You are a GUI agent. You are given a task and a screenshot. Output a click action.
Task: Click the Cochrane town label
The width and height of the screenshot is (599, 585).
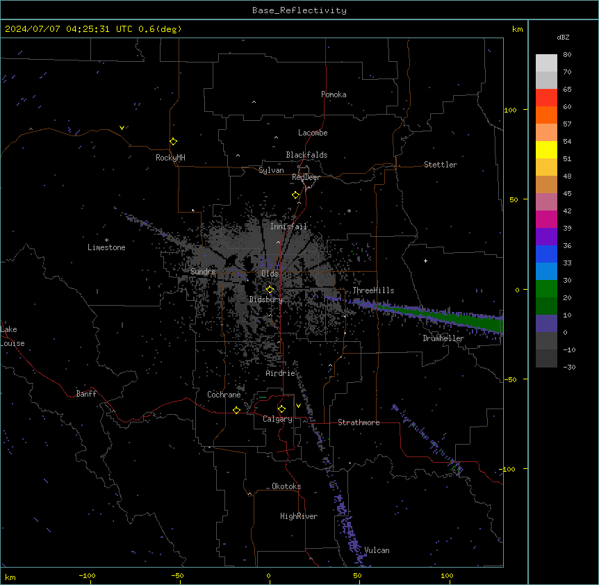tap(224, 395)
